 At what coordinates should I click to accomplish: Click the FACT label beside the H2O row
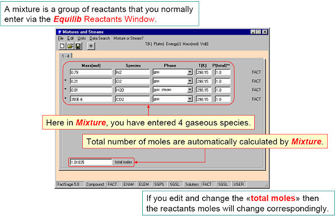[x=256, y=90]
